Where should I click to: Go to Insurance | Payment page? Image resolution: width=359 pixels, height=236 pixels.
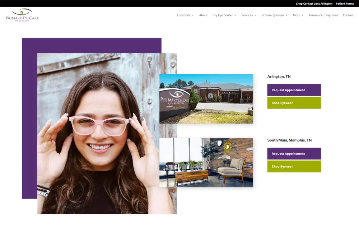tap(323, 15)
